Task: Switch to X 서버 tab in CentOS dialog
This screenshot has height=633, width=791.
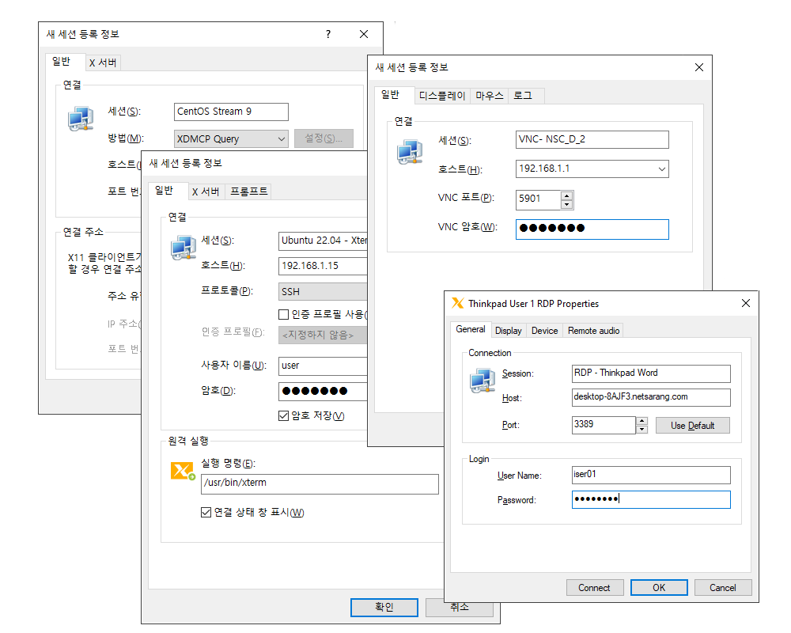Action: click(x=103, y=63)
